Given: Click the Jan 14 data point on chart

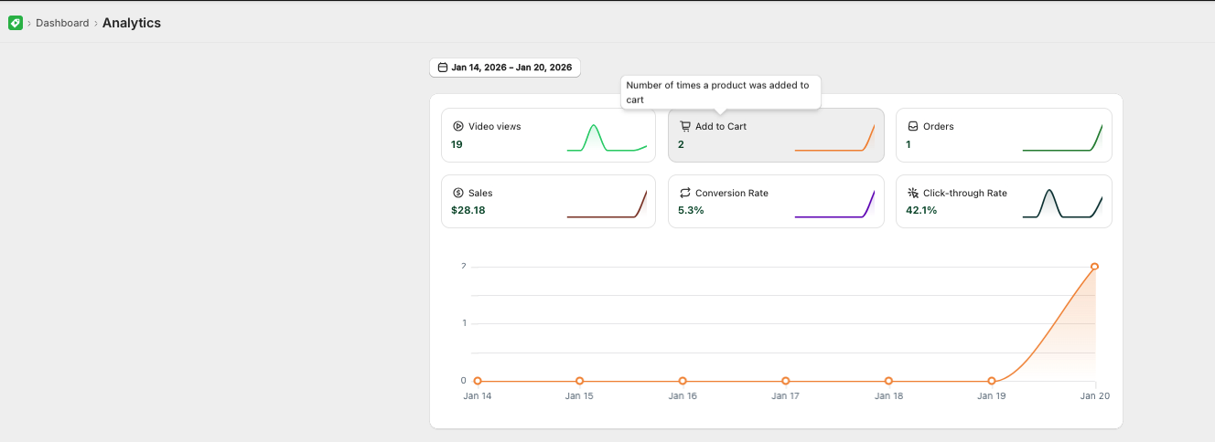Looking at the screenshot, I should 478,381.
